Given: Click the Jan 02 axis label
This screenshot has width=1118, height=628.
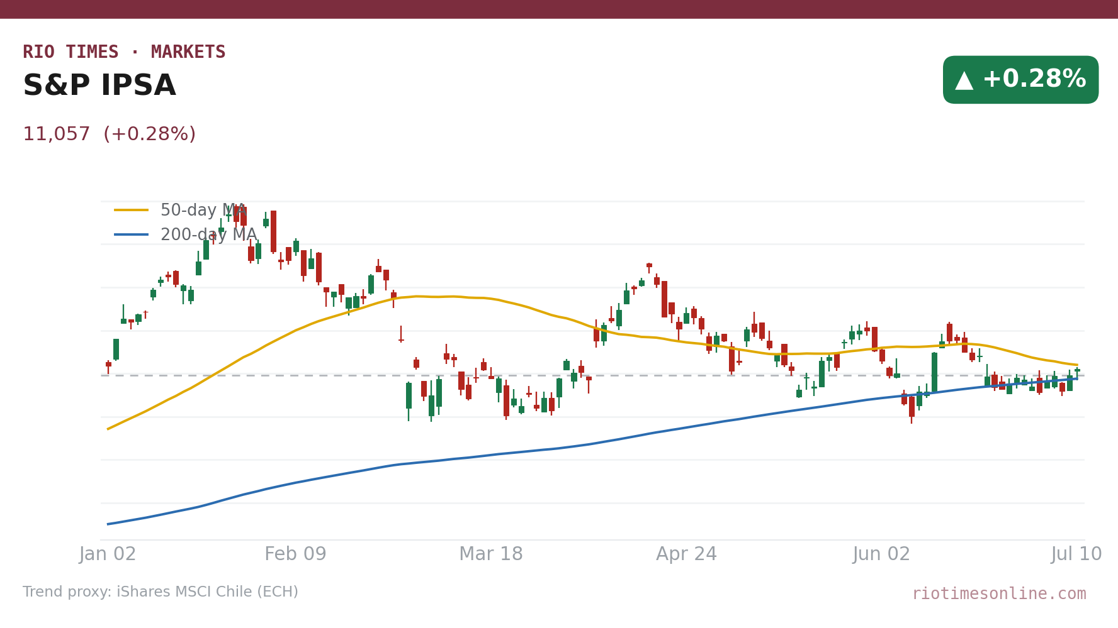Looking at the screenshot, I should [x=108, y=554].
